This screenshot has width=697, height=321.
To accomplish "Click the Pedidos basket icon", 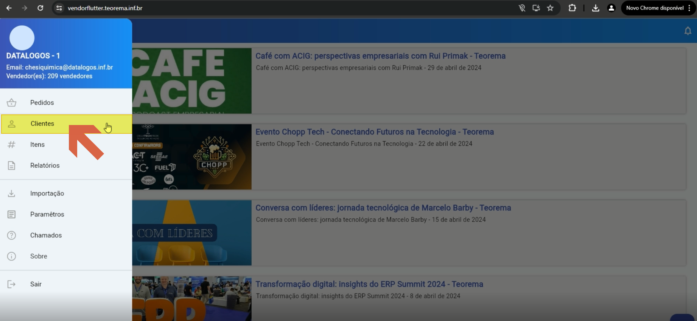I will point(12,102).
